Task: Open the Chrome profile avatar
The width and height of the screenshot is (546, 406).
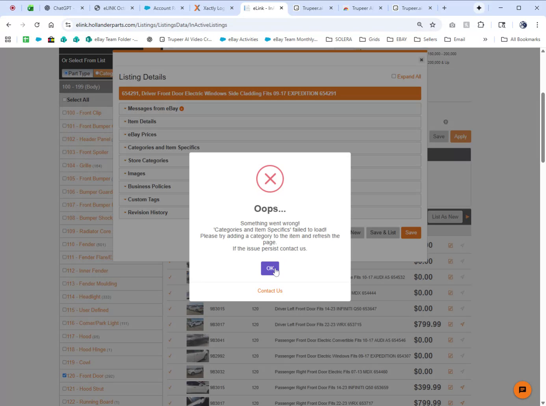Action: click(x=523, y=25)
